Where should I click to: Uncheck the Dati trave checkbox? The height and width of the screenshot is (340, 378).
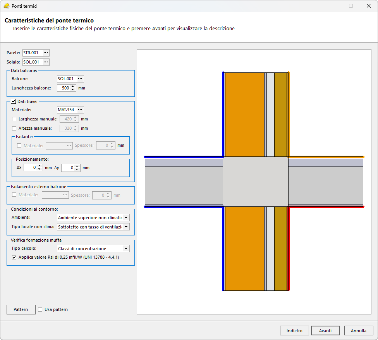(x=14, y=101)
